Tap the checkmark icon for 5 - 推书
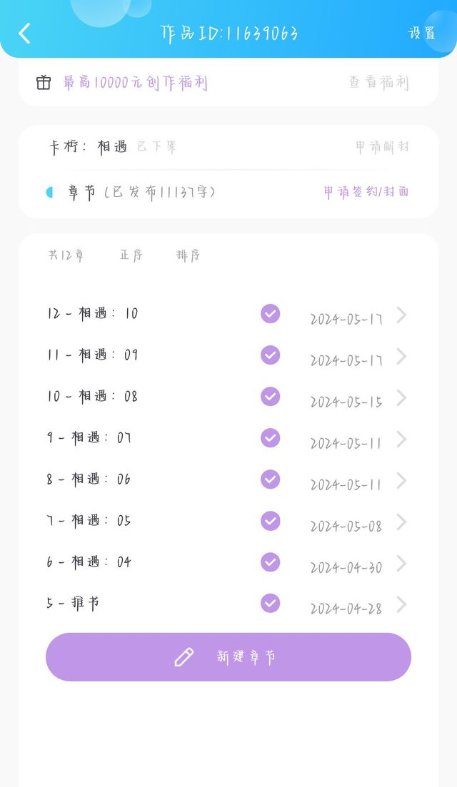This screenshot has width=457, height=787. coord(270,604)
